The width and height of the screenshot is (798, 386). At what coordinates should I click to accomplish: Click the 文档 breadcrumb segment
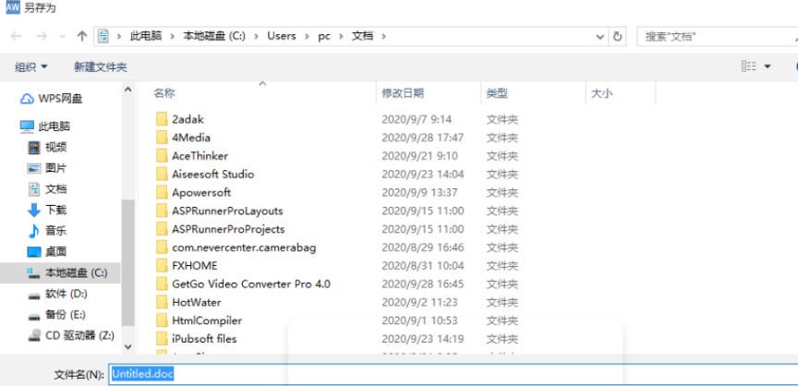pyautogui.click(x=362, y=36)
